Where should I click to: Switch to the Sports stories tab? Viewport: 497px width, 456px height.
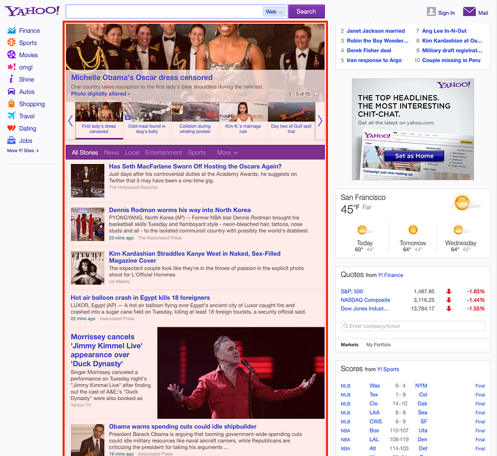click(196, 152)
